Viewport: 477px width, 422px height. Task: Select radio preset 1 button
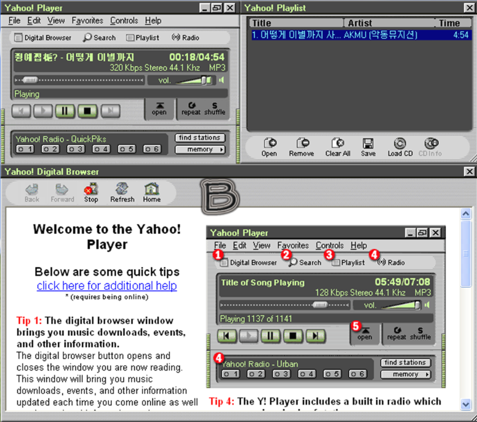[25, 149]
